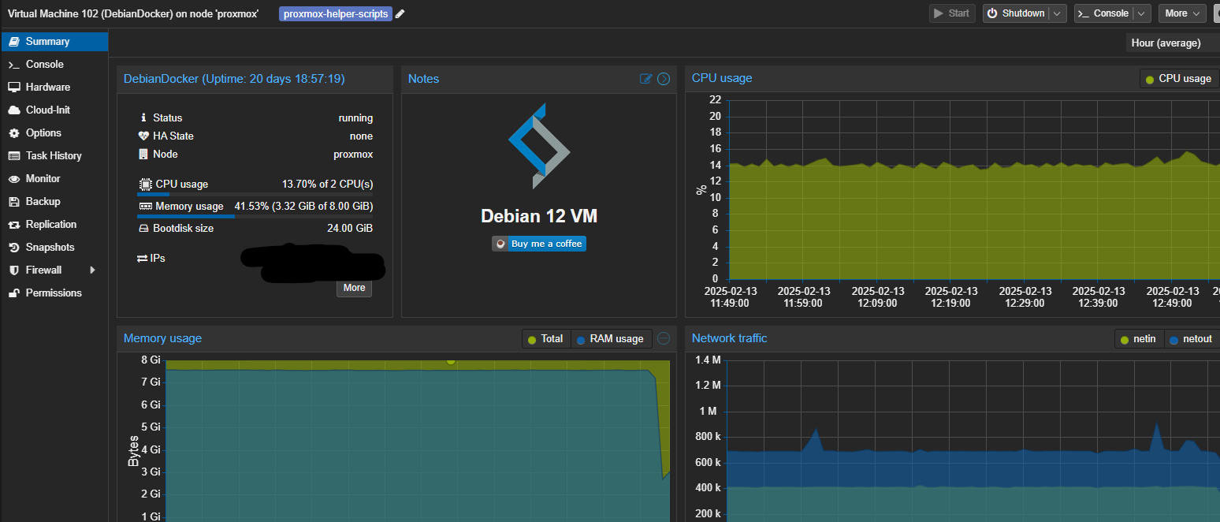
Task: Click the '41.53% (3.32 GiB of 8.00 GiB)' value
Action: [303, 207]
